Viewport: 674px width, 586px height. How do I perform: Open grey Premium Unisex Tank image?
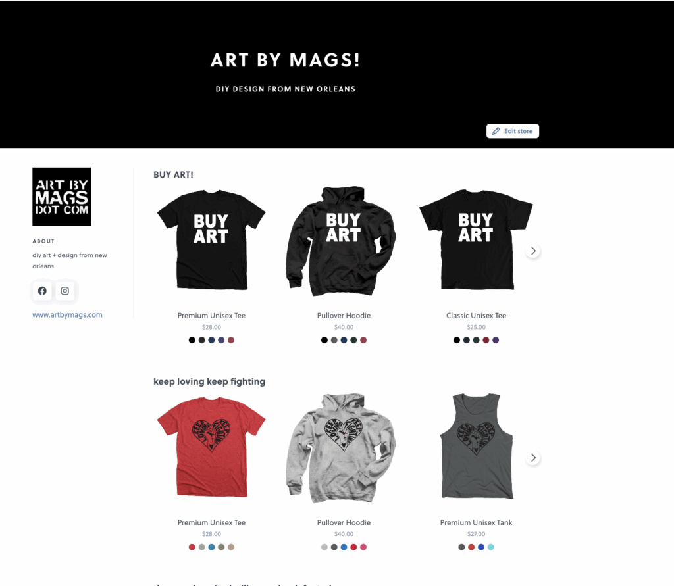click(x=477, y=446)
